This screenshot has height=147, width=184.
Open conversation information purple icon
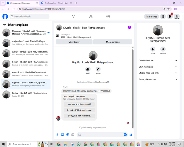click(x=130, y=28)
